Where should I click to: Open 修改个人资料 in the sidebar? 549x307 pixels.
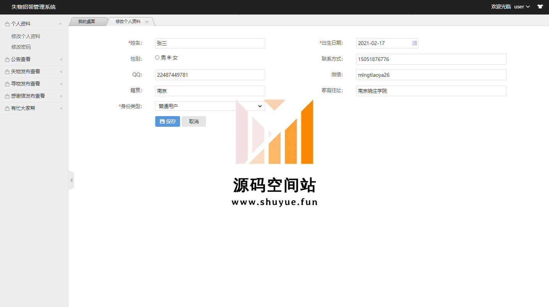(x=26, y=36)
